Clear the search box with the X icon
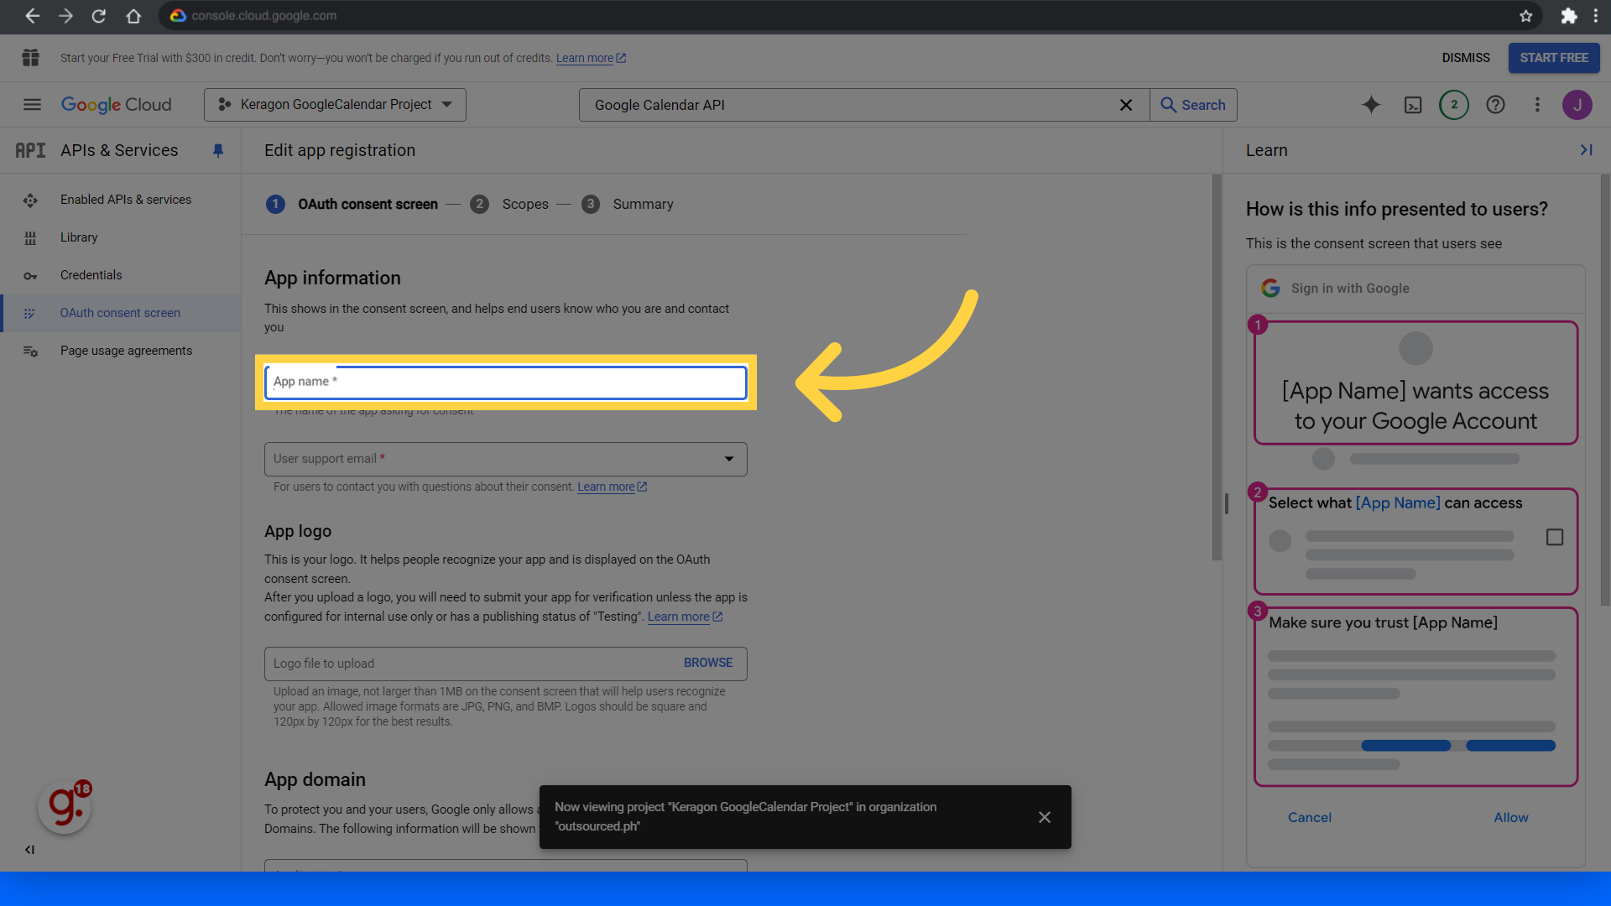Image resolution: width=1611 pixels, height=906 pixels. tap(1126, 105)
